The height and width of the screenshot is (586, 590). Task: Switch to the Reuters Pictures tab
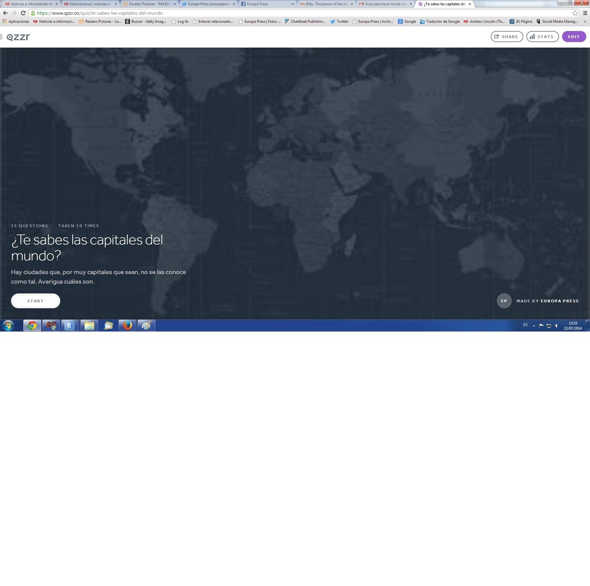pos(147,4)
